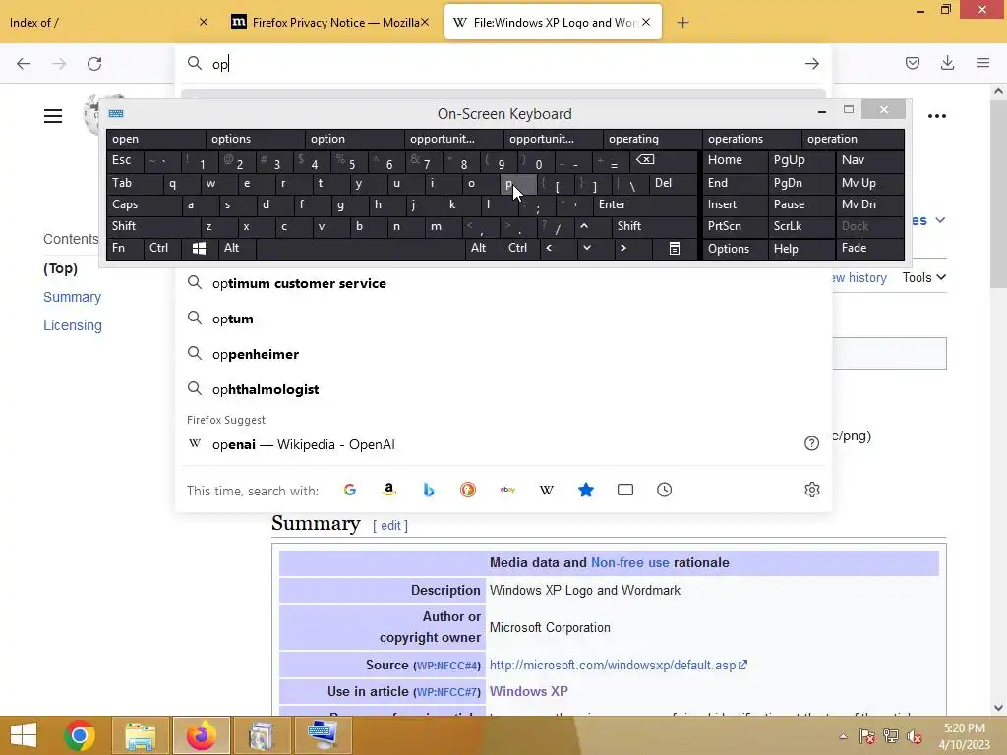This screenshot has height=755, width=1007.
Task: Search with Amazon icon
Action: click(389, 490)
